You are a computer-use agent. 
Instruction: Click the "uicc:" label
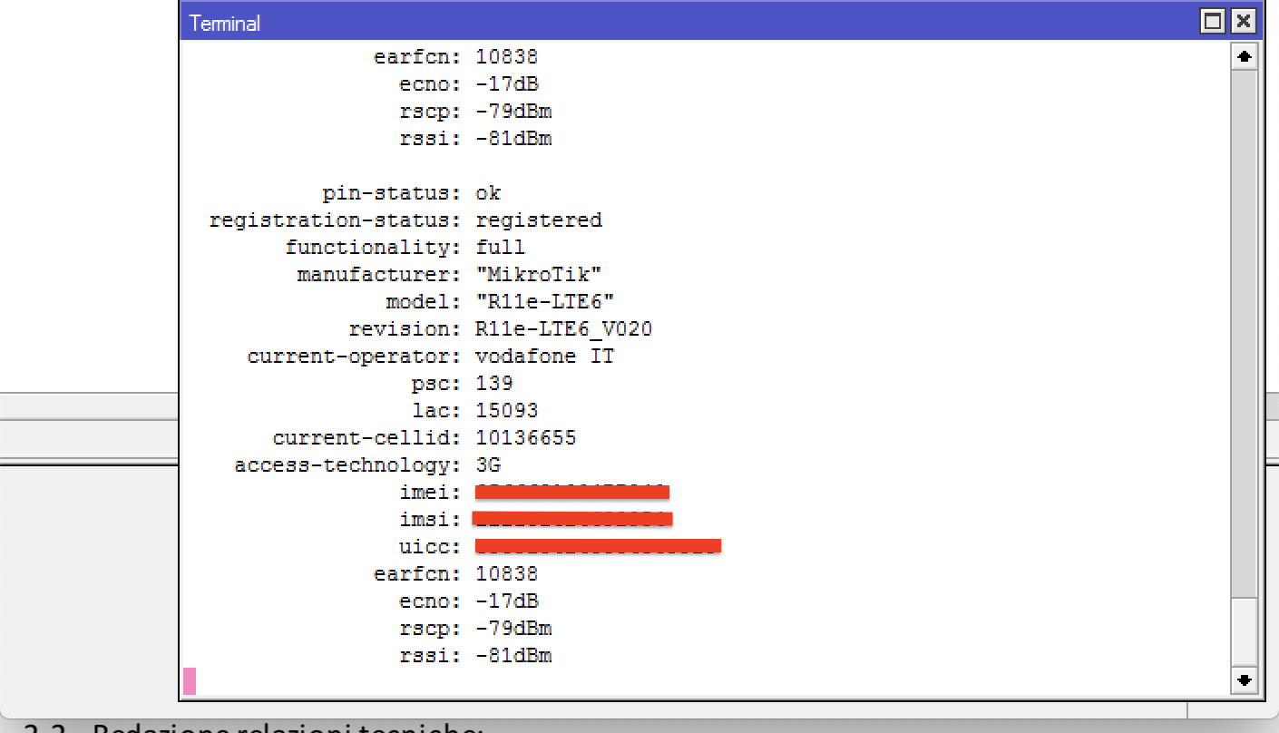pos(431,547)
